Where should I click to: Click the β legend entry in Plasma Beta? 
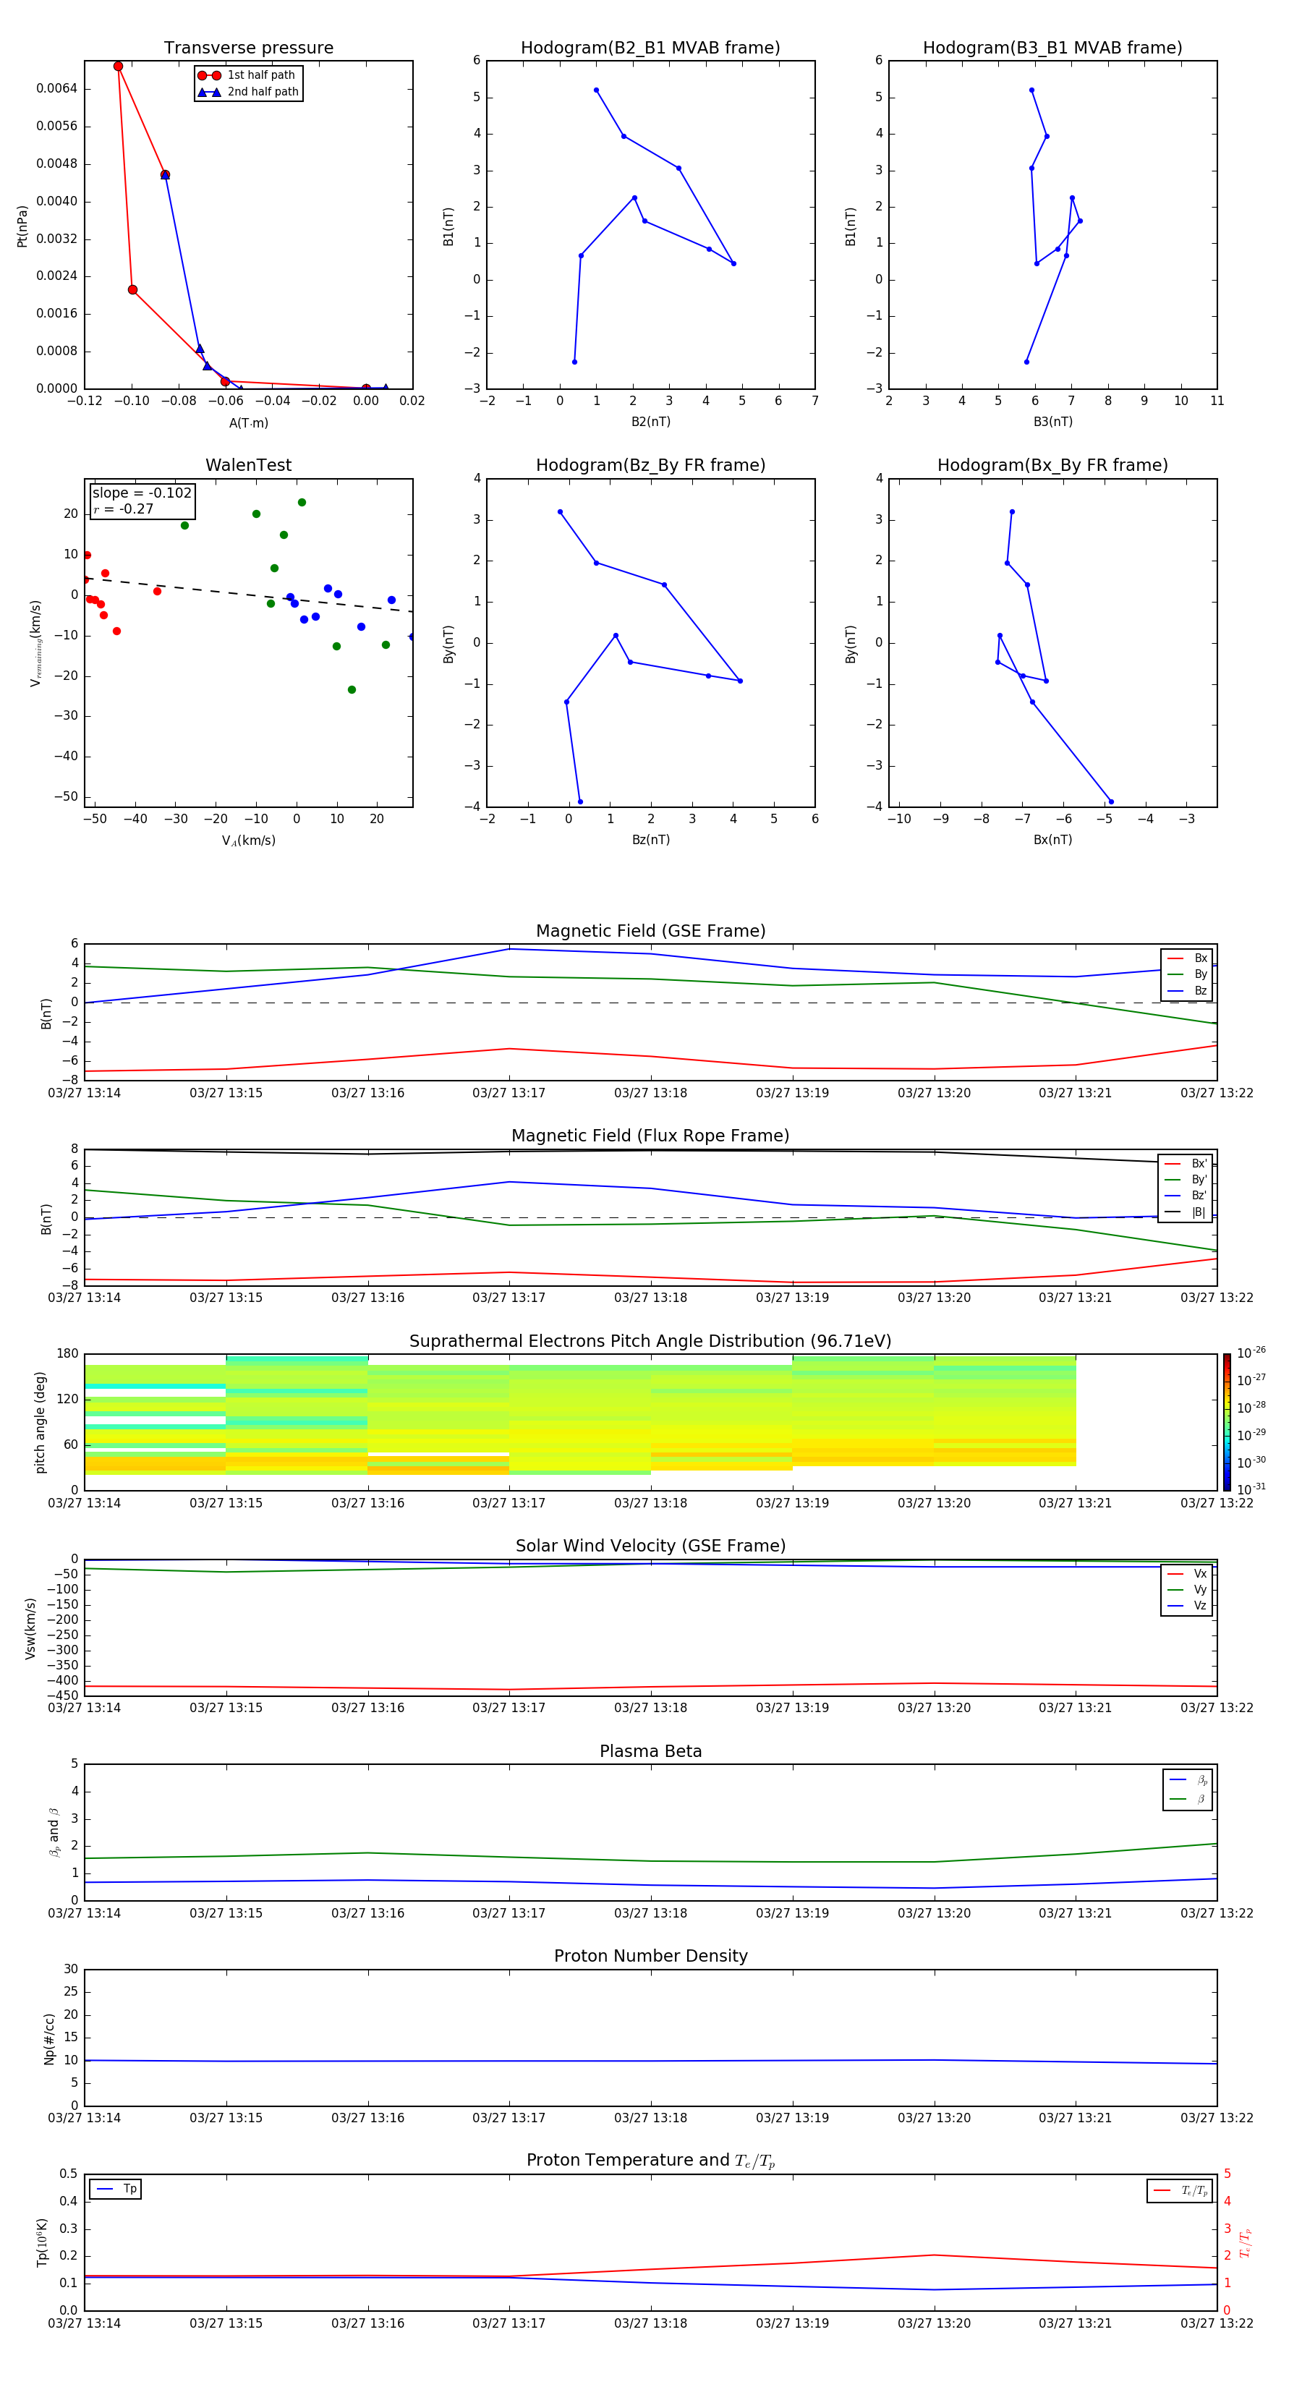click(1188, 1799)
